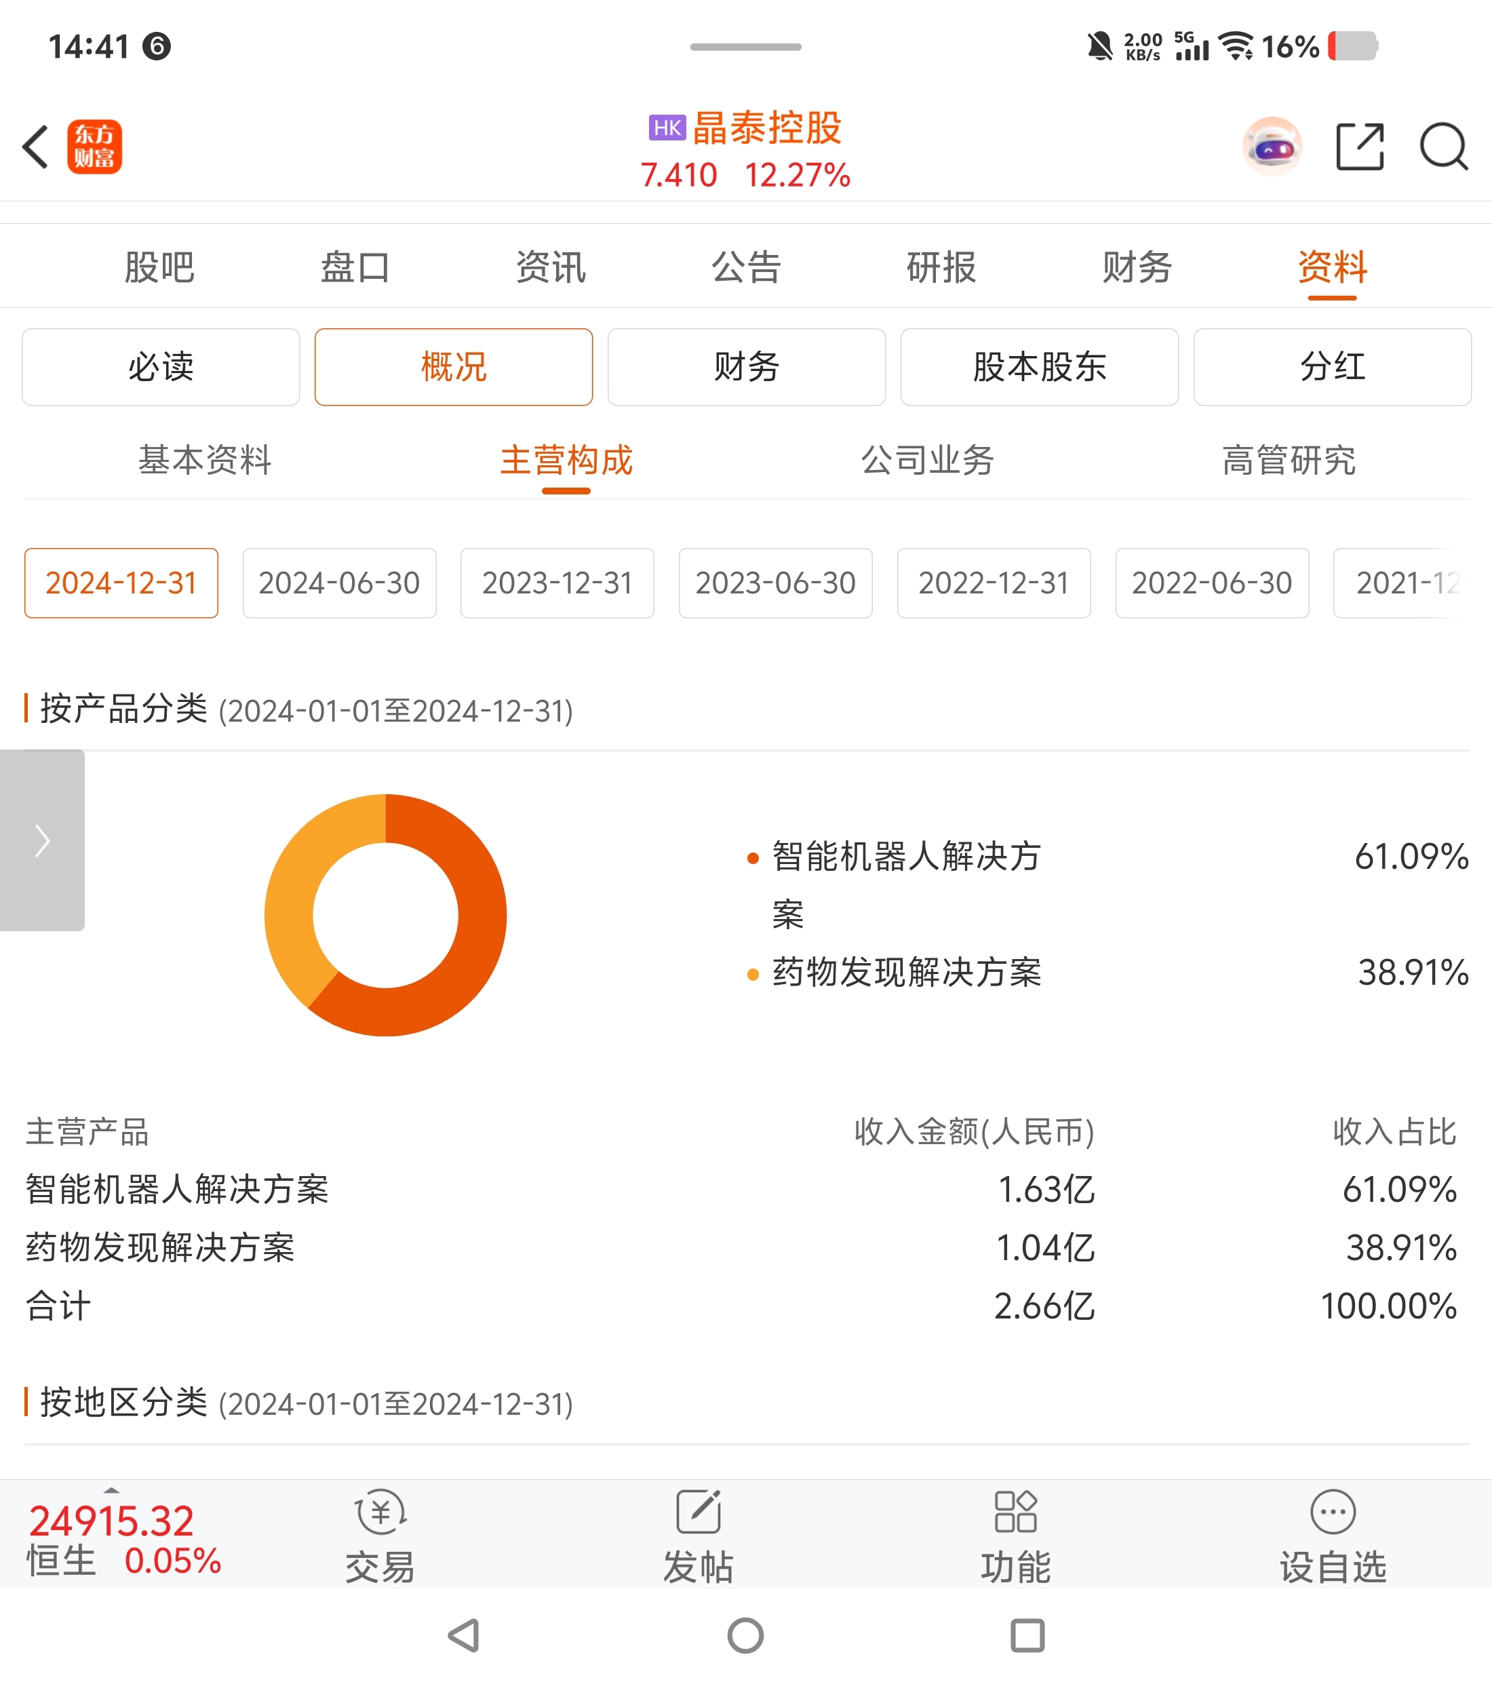1492x1682 pixels.
Task: Tap the 1.63亿 revenue value
Action: [x=1046, y=1190]
